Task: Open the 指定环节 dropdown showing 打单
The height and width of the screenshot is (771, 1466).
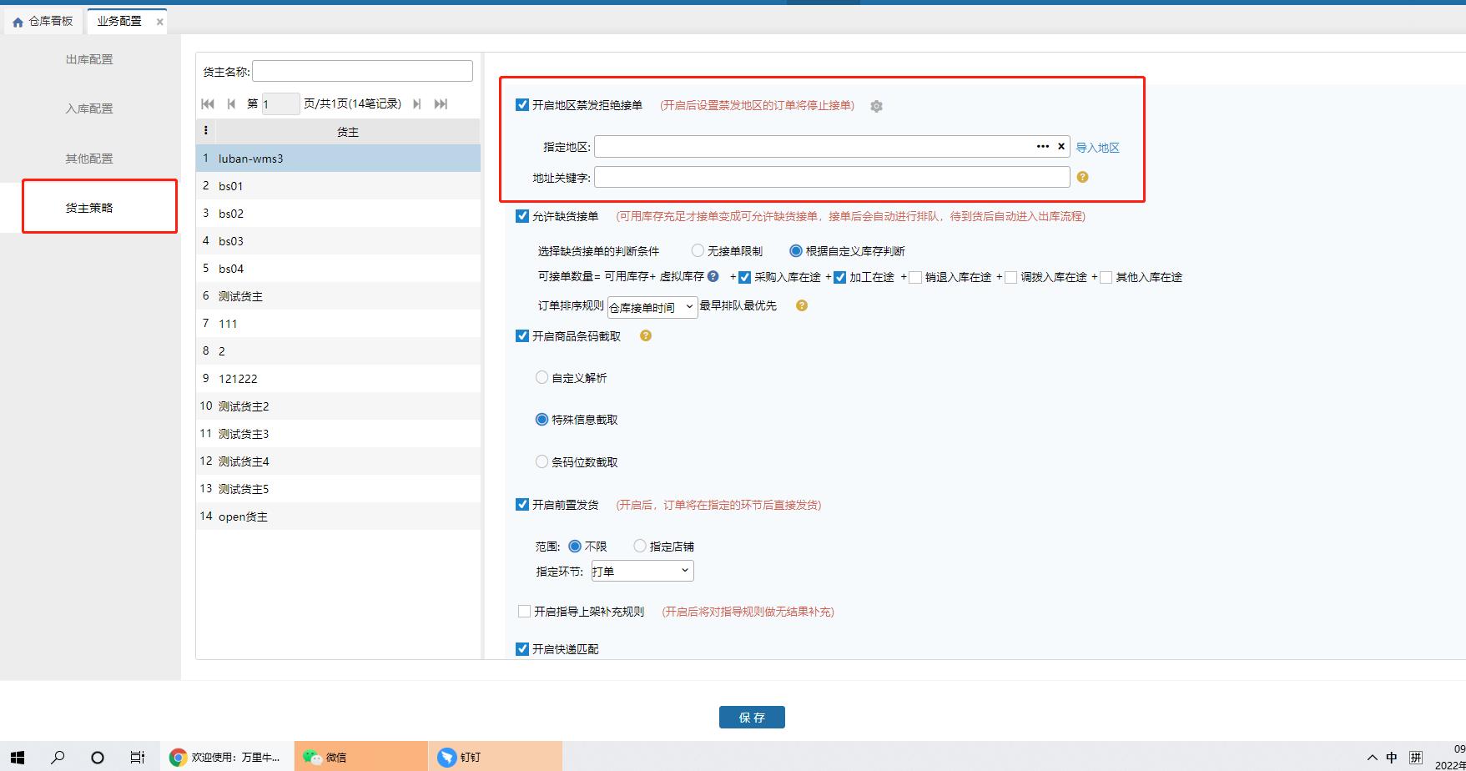Action: [x=641, y=571]
